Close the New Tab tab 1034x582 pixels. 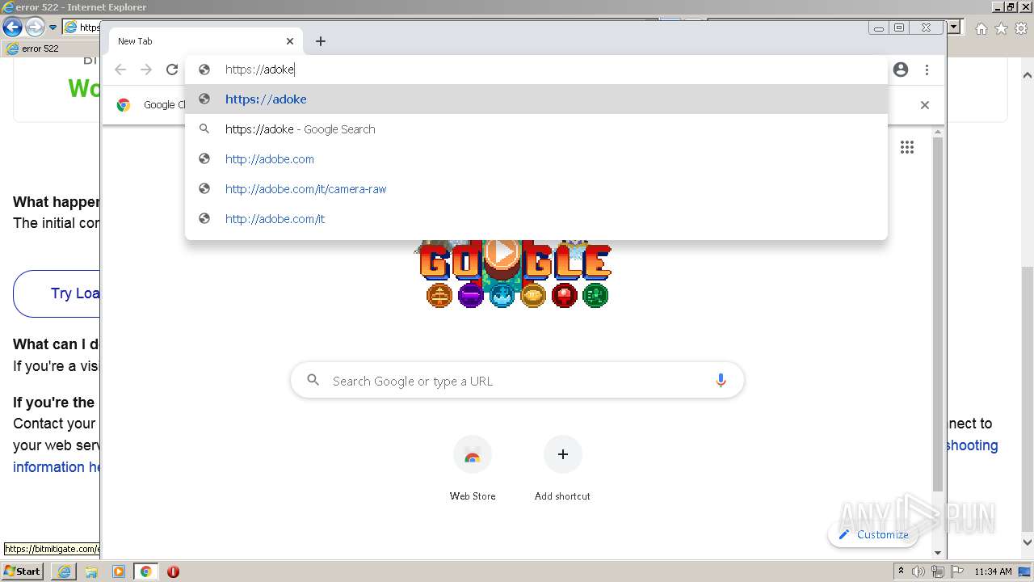click(x=290, y=41)
